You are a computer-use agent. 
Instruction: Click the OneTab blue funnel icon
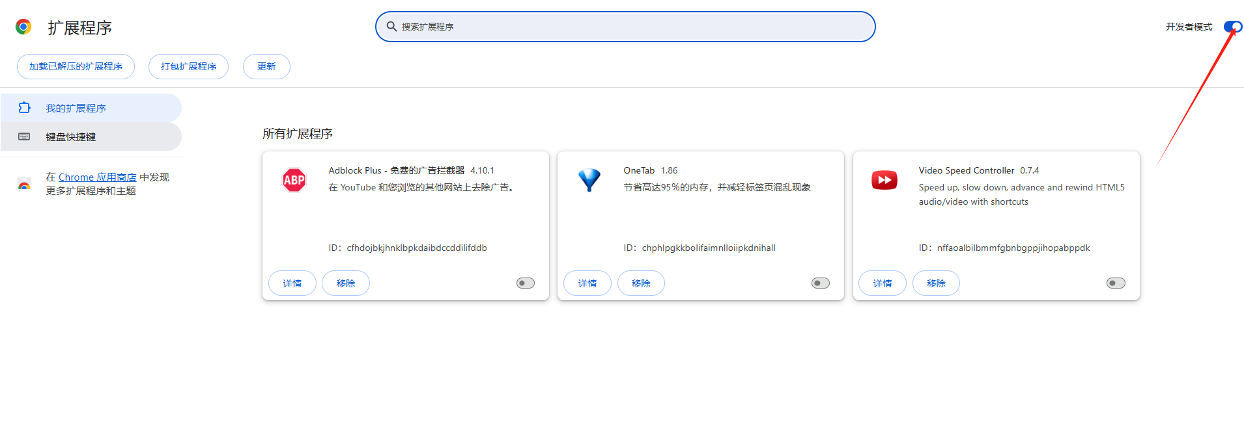coord(589,180)
